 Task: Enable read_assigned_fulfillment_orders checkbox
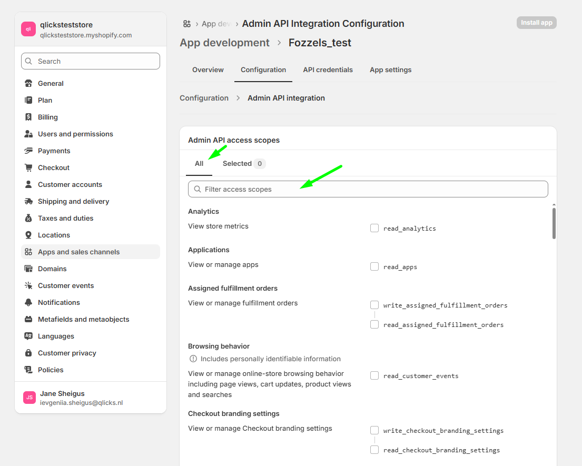tap(374, 325)
